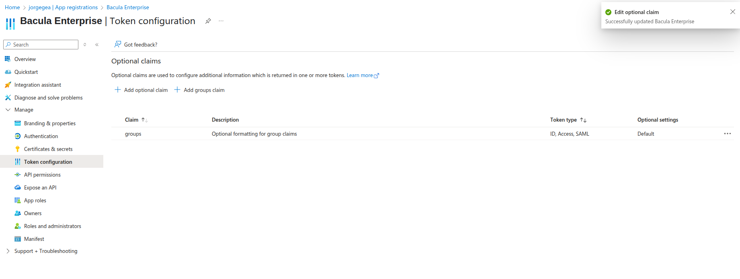Click the Certificates & secrets key icon

[x=18, y=149]
